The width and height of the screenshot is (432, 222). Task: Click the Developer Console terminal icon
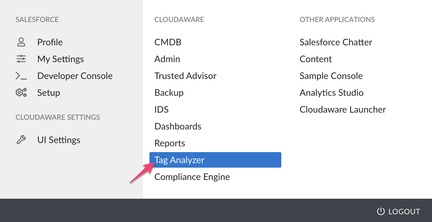[x=21, y=76]
